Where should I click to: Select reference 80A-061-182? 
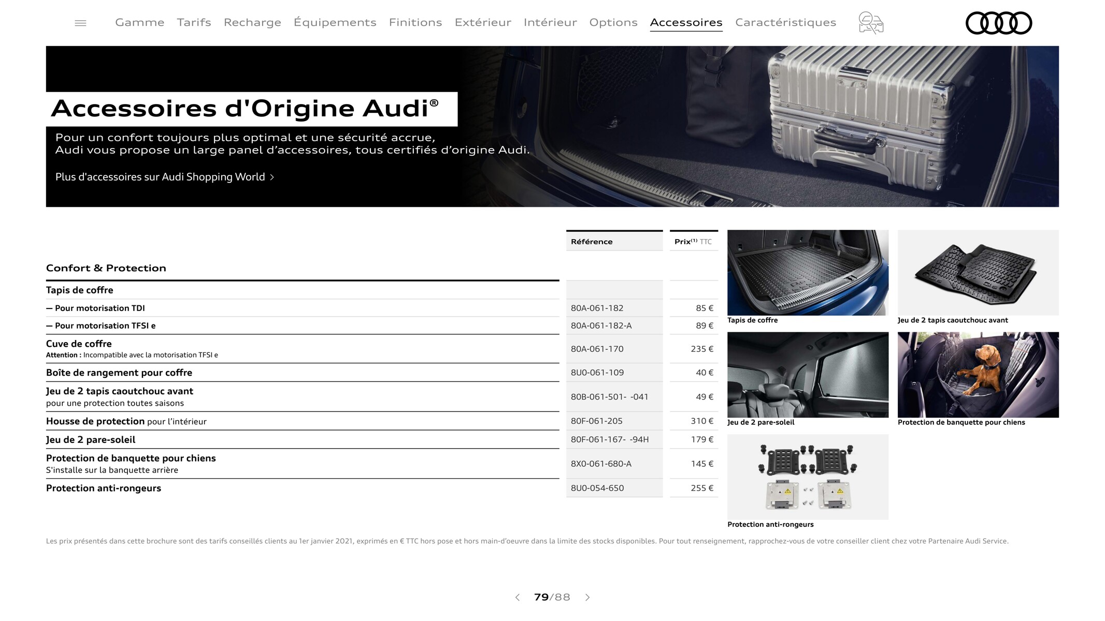click(x=597, y=308)
